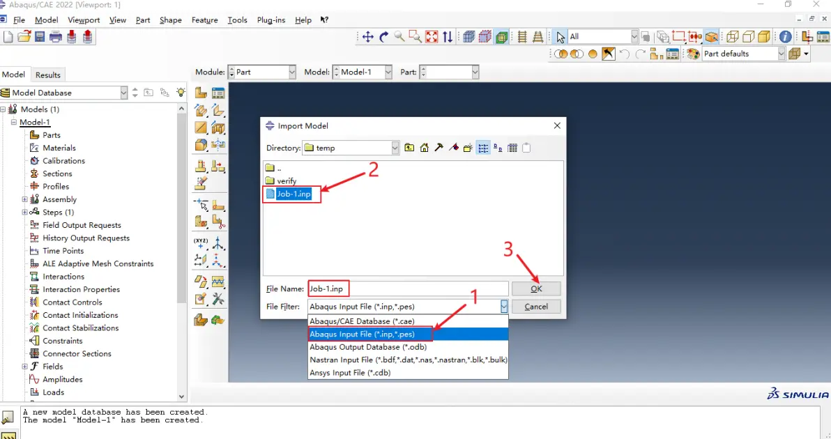Screen dimensions: 831x439
Task: Click Cancel in Import Model dialog
Action: point(536,307)
